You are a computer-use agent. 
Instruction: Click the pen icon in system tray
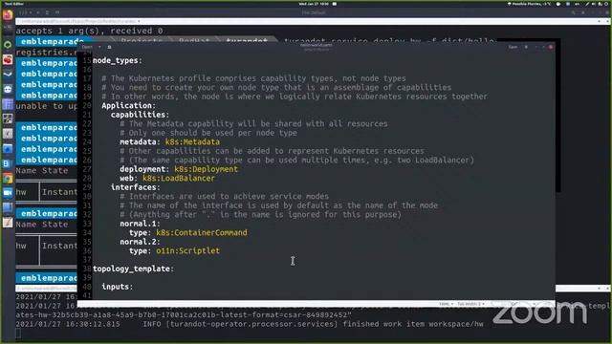click(x=586, y=4)
